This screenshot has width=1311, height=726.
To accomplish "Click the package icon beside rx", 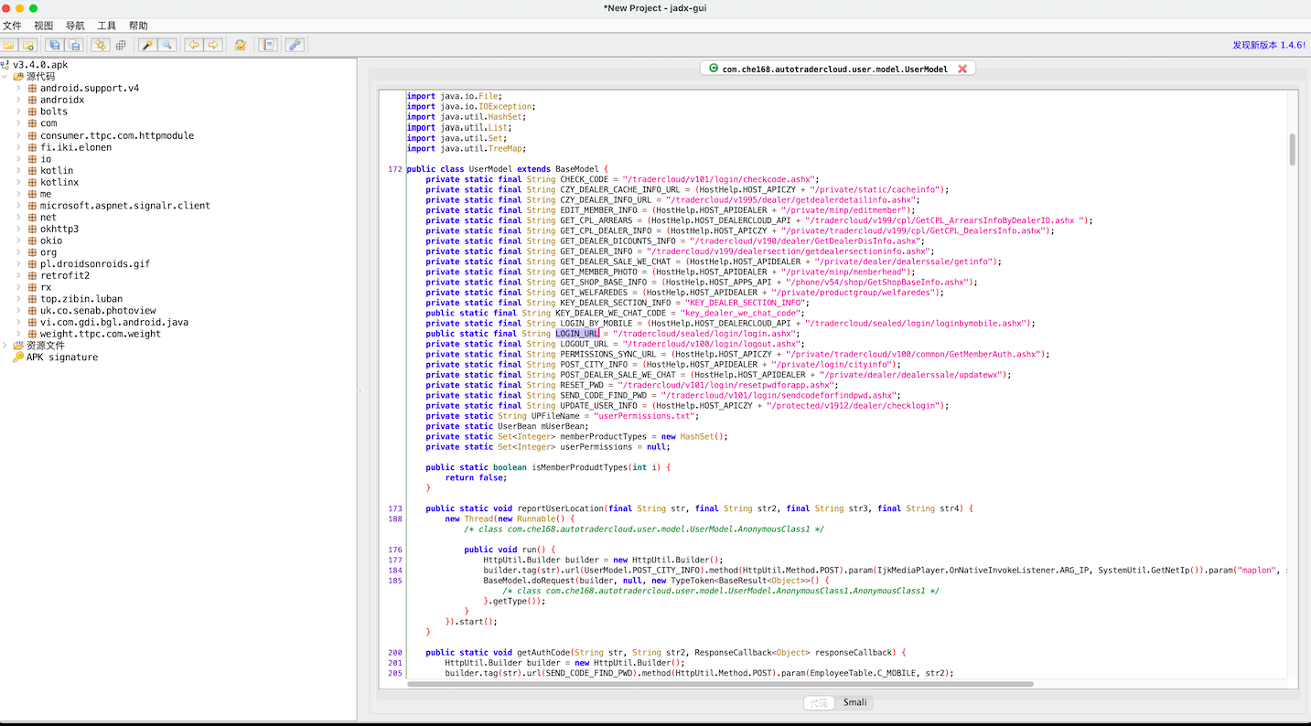I will pyautogui.click(x=33, y=287).
